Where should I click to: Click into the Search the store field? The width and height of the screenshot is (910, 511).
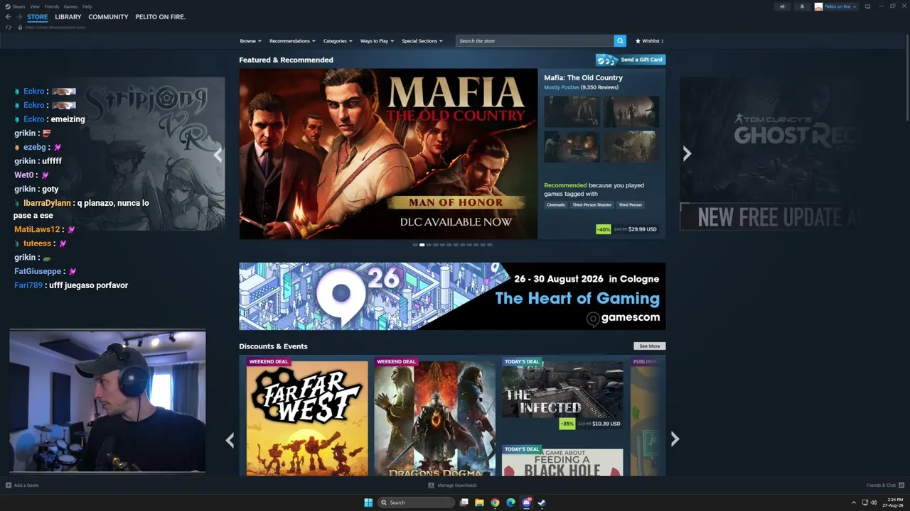(x=535, y=41)
